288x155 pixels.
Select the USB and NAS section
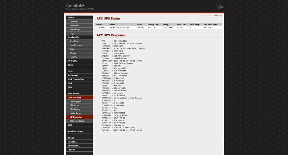tap(79, 97)
